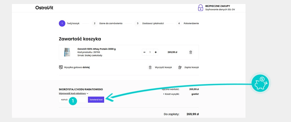Click BEZPIECZNE ZAKUPY text

coord(217,6)
